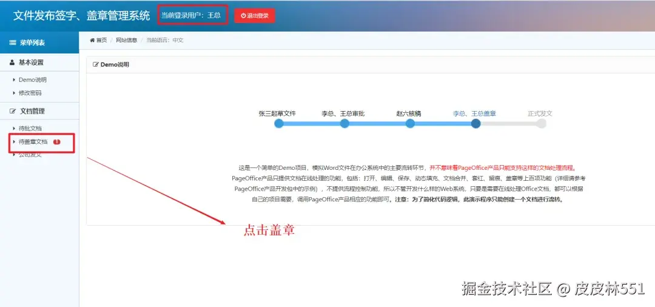Screen dimensions: 655x307
Task: Click the 退出登录 logout button
Action: pyautogui.click(x=254, y=16)
